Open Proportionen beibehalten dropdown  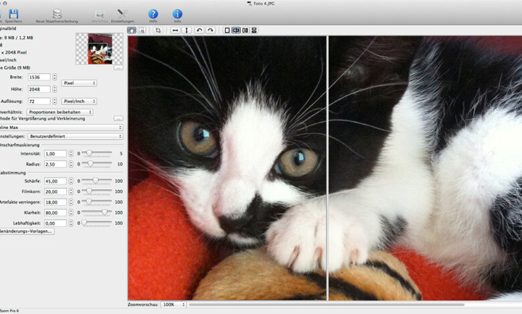60,112
